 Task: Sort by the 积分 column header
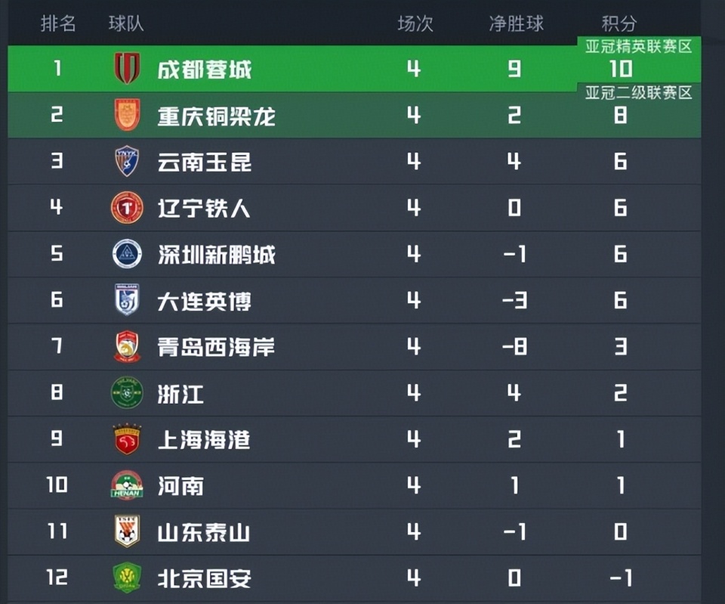pyautogui.click(x=621, y=23)
